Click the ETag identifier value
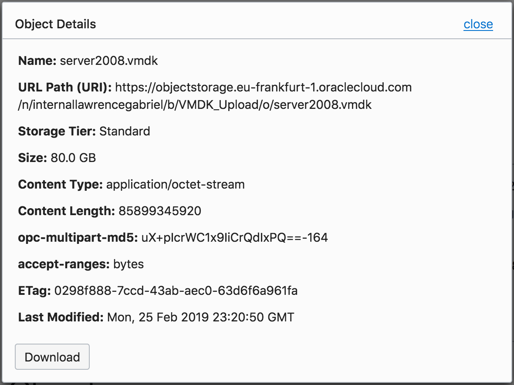 pos(176,290)
